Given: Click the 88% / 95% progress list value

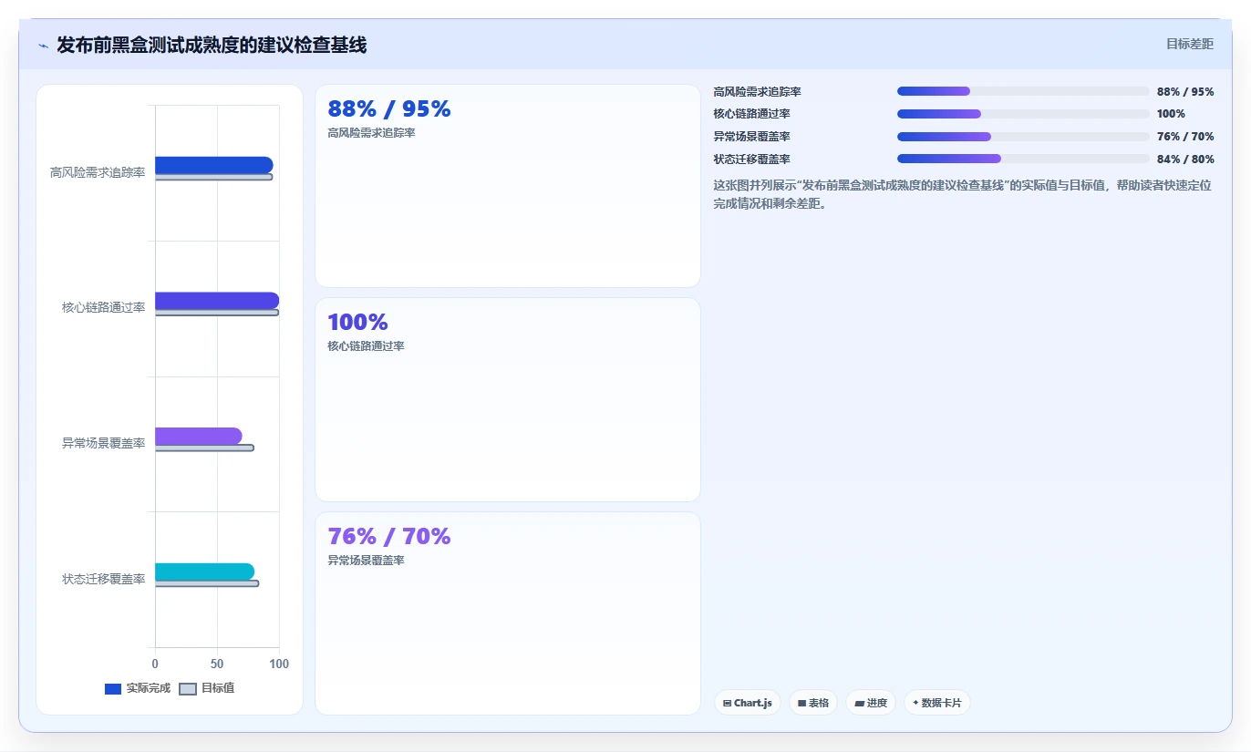Looking at the screenshot, I should (1185, 92).
